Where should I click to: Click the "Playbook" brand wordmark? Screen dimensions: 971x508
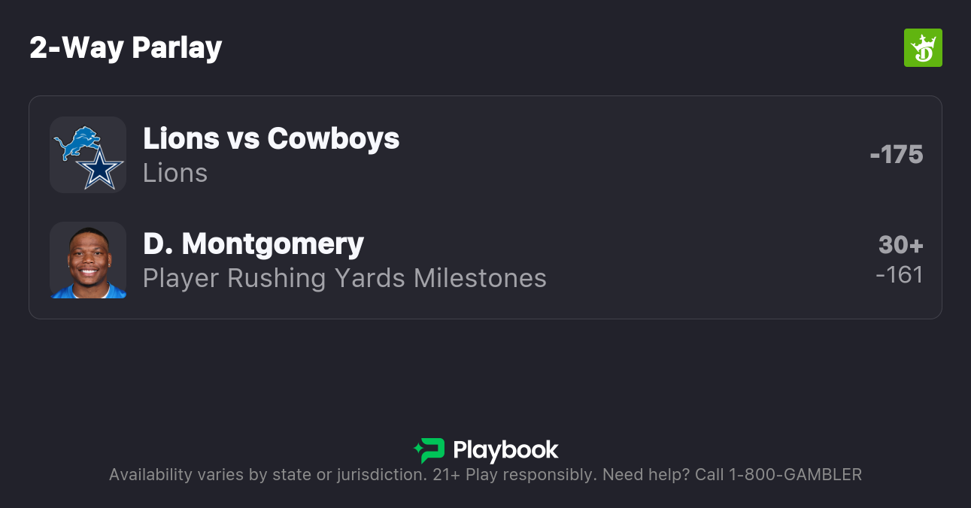pos(505,450)
